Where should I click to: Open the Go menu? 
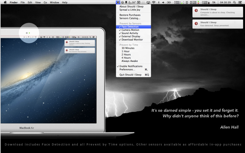(x=45, y=2)
